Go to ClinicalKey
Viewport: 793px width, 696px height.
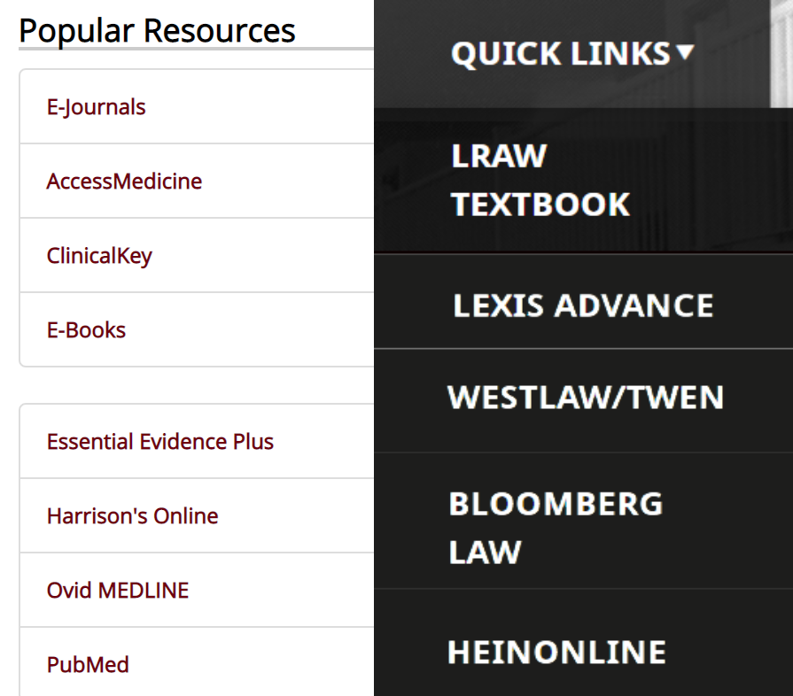[99, 256]
